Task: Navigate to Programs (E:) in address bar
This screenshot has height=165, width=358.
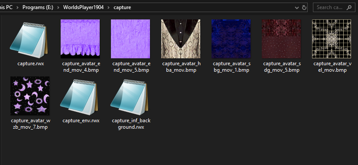Action: click(x=38, y=7)
